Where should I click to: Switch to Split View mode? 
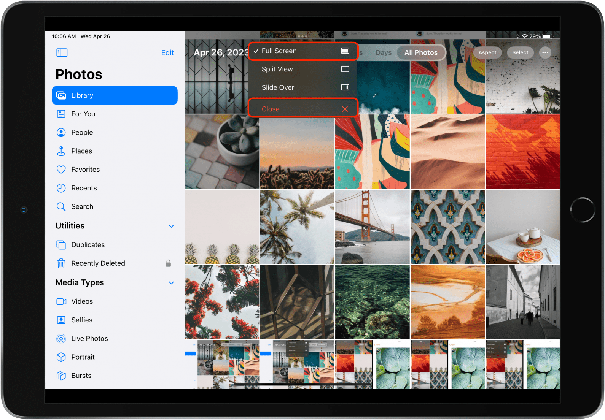pyautogui.click(x=302, y=69)
